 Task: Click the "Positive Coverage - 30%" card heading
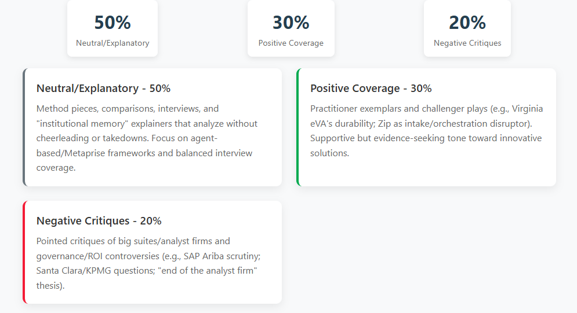tap(371, 89)
